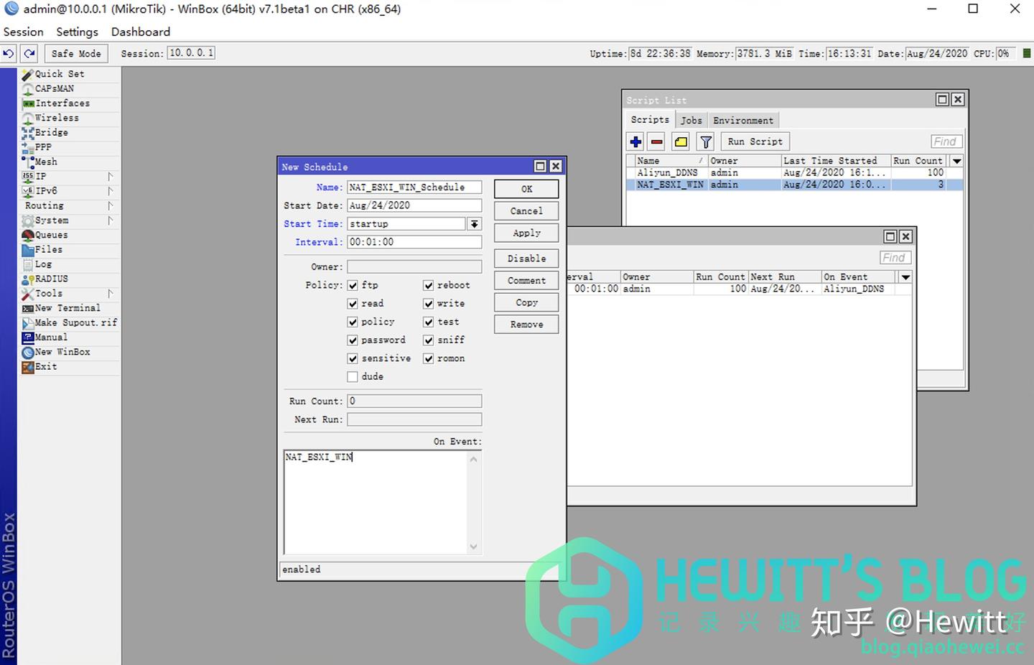Click the yellow Comment icon in Script List
1034x665 pixels.
tap(681, 141)
